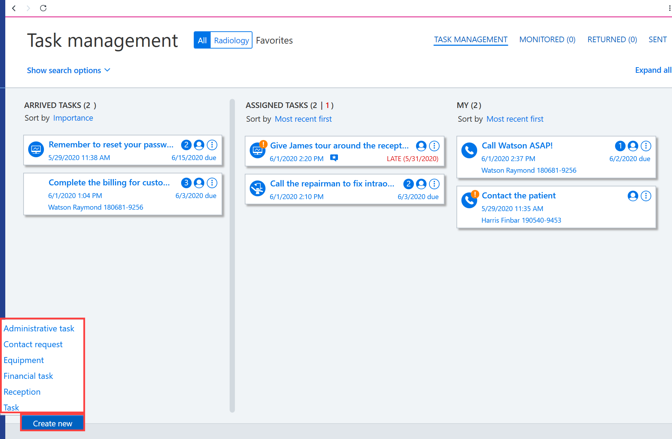Open the Importance sort dropdown for Arrived tasks
Screen dimensions: 672x439
[x=73, y=118]
